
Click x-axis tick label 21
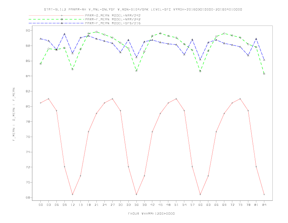tap(96, 205)
